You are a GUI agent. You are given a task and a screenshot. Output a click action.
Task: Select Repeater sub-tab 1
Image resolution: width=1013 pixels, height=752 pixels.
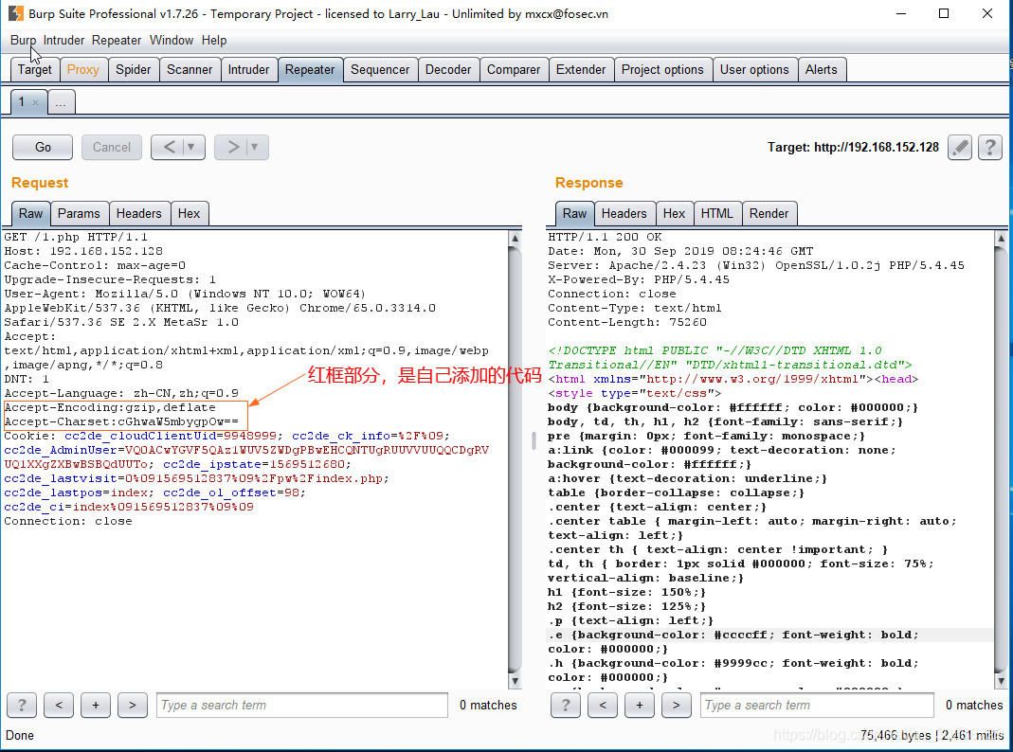[22, 102]
